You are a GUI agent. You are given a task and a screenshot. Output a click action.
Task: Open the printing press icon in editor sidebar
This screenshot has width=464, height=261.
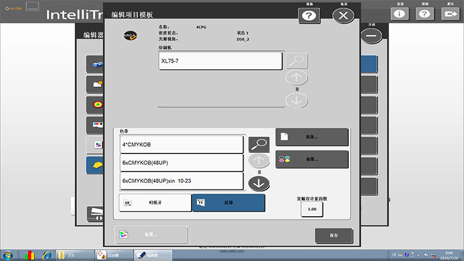pyautogui.click(x=95, y=64)
